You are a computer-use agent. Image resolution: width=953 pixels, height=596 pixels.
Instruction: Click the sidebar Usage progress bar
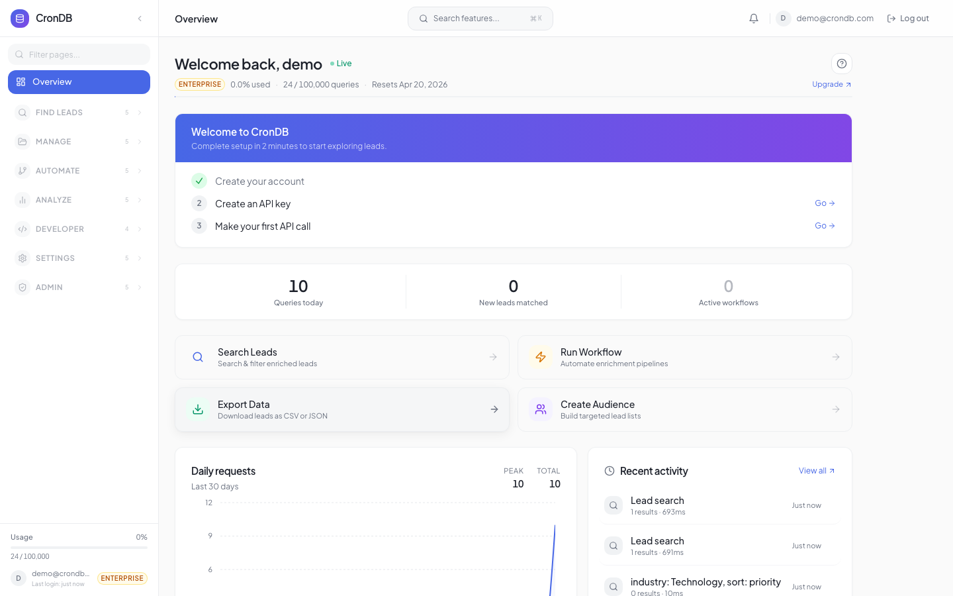79,548
